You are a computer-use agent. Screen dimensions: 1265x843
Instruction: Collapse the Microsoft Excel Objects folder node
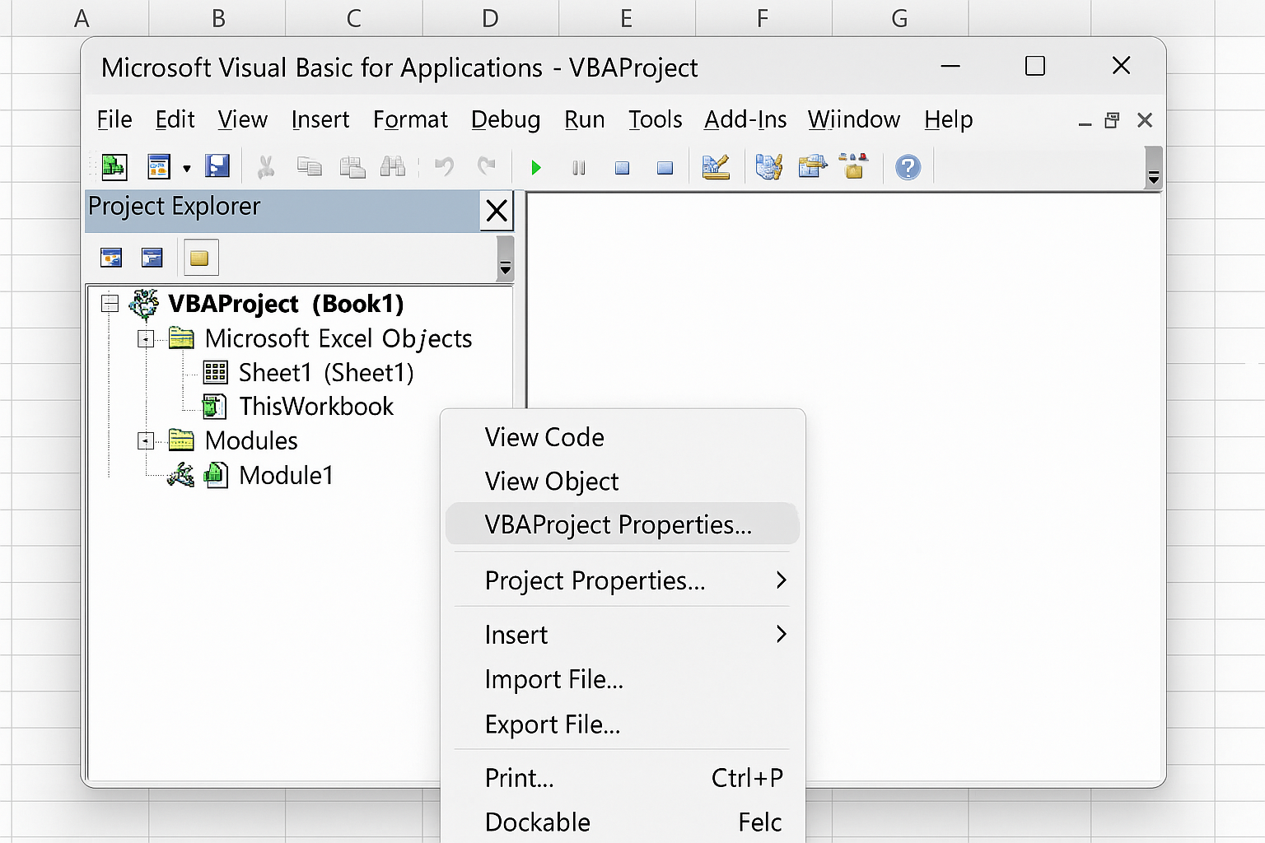pos(146,339)
